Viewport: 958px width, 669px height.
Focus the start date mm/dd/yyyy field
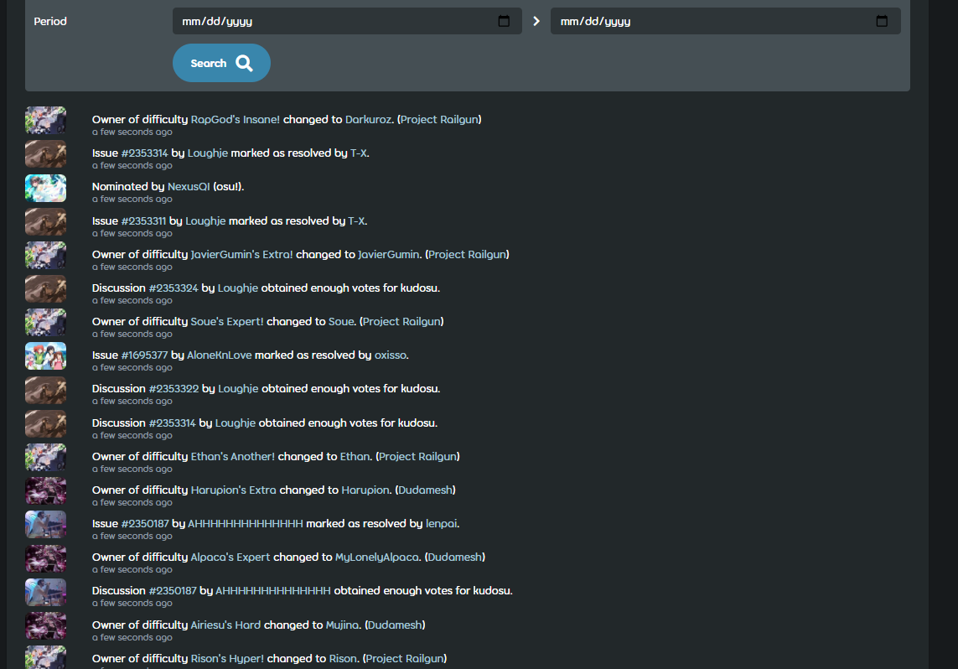[x=347, y=22]
